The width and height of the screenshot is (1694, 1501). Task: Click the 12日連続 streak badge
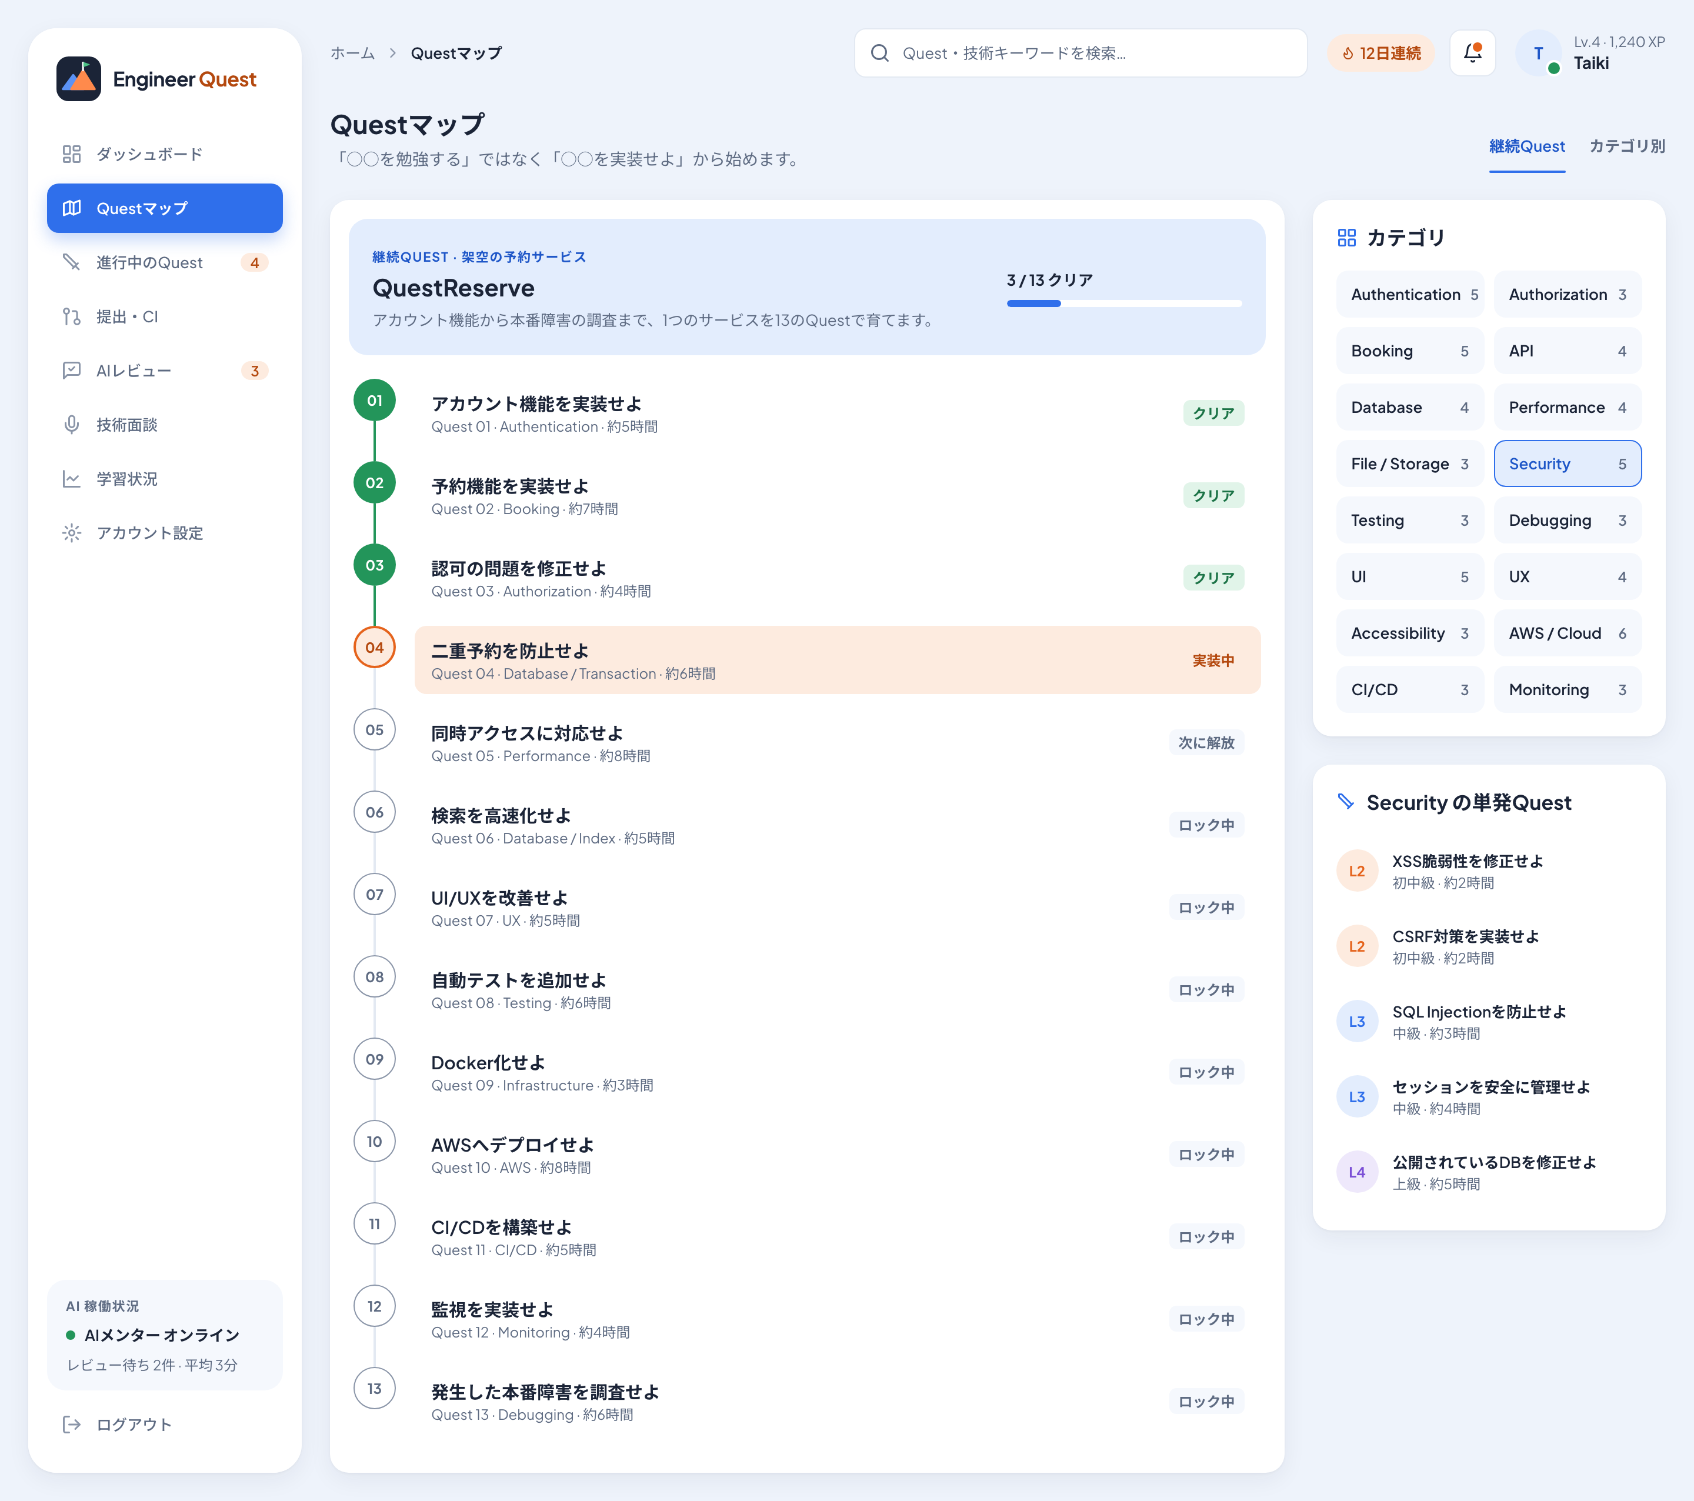(1380, 53)
